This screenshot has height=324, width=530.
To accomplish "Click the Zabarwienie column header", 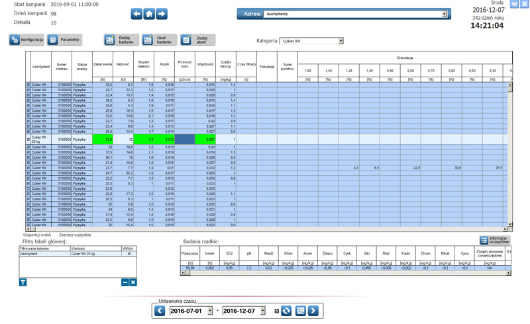I will (x=103, y=64).
